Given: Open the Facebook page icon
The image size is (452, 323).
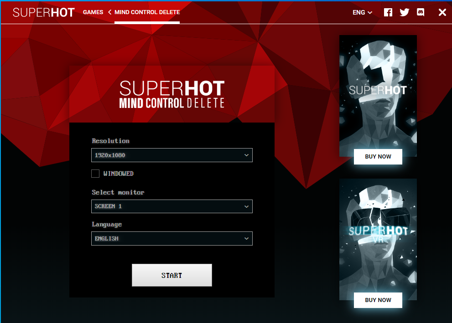Looking at the screenshot, I should point(388,12).
